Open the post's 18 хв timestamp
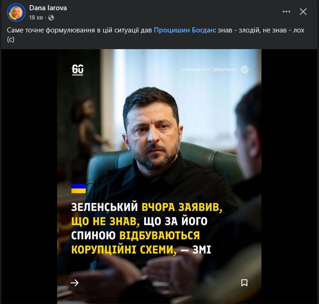The image size is (319, 304). pos(36,18)
